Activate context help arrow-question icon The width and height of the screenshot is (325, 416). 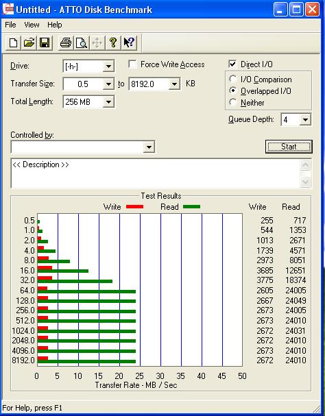(x=129, y=42)
